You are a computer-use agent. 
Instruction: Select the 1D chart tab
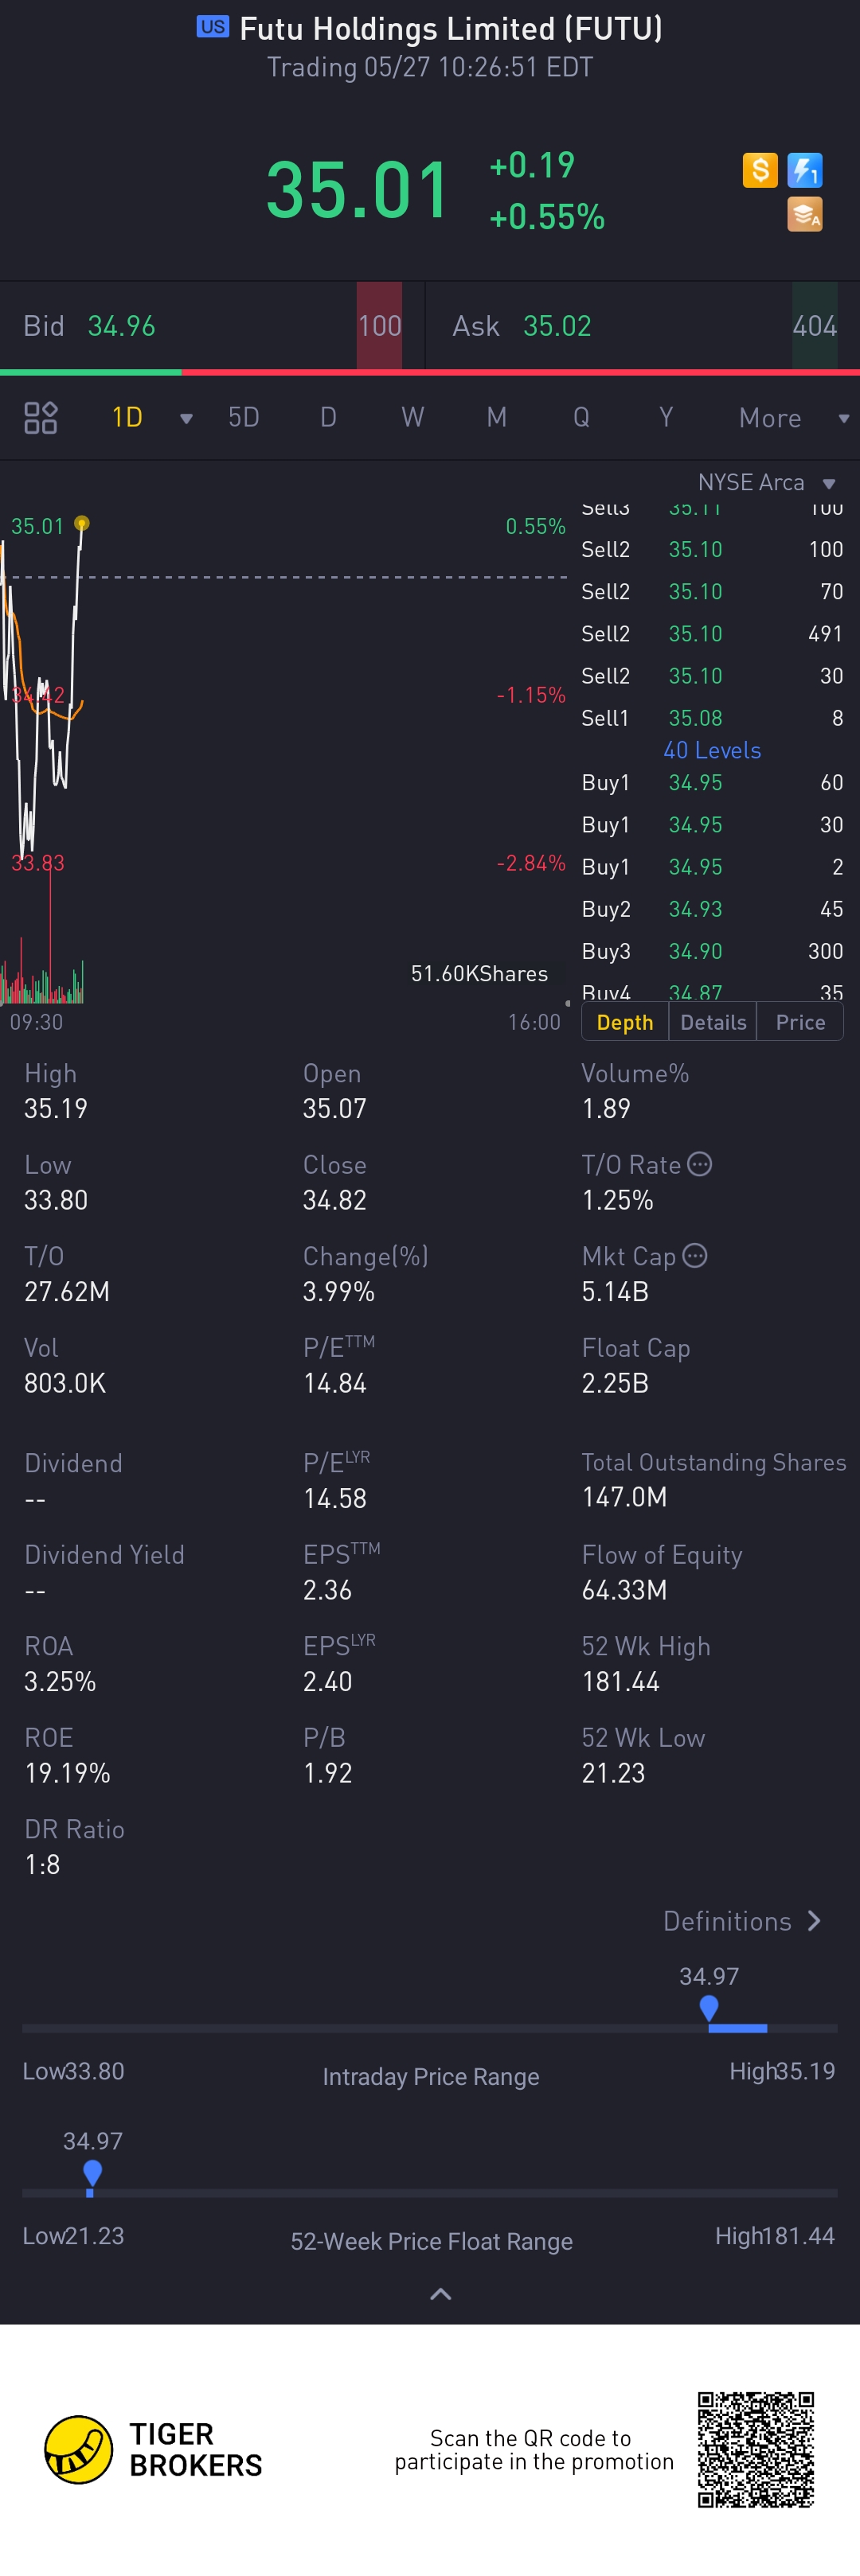pyautogui.click(x=127, y=417)
